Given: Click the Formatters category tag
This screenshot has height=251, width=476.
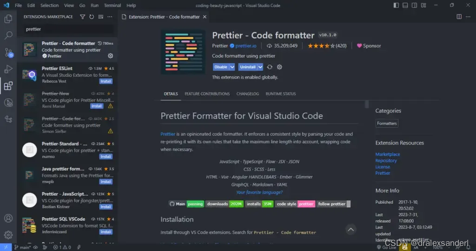Looking at the screenshot, I should 387,124.
